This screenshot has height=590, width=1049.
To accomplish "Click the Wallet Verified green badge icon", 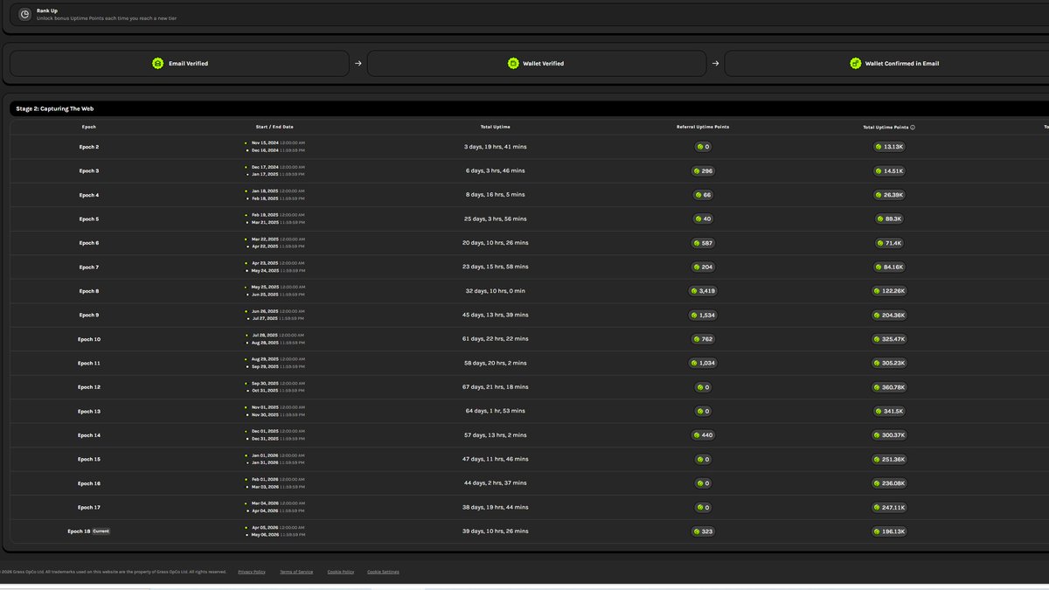I will click(514, 63).
